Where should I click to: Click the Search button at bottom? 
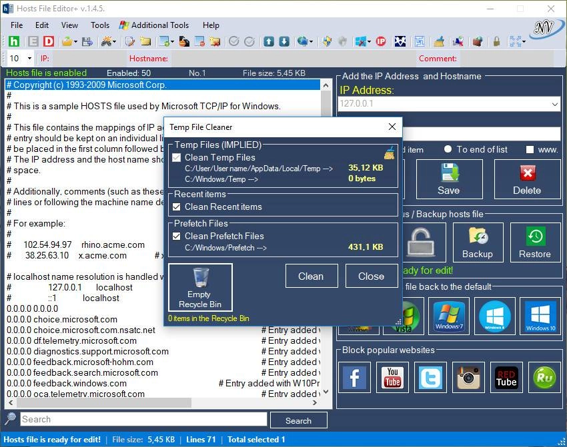coord(298,420)
